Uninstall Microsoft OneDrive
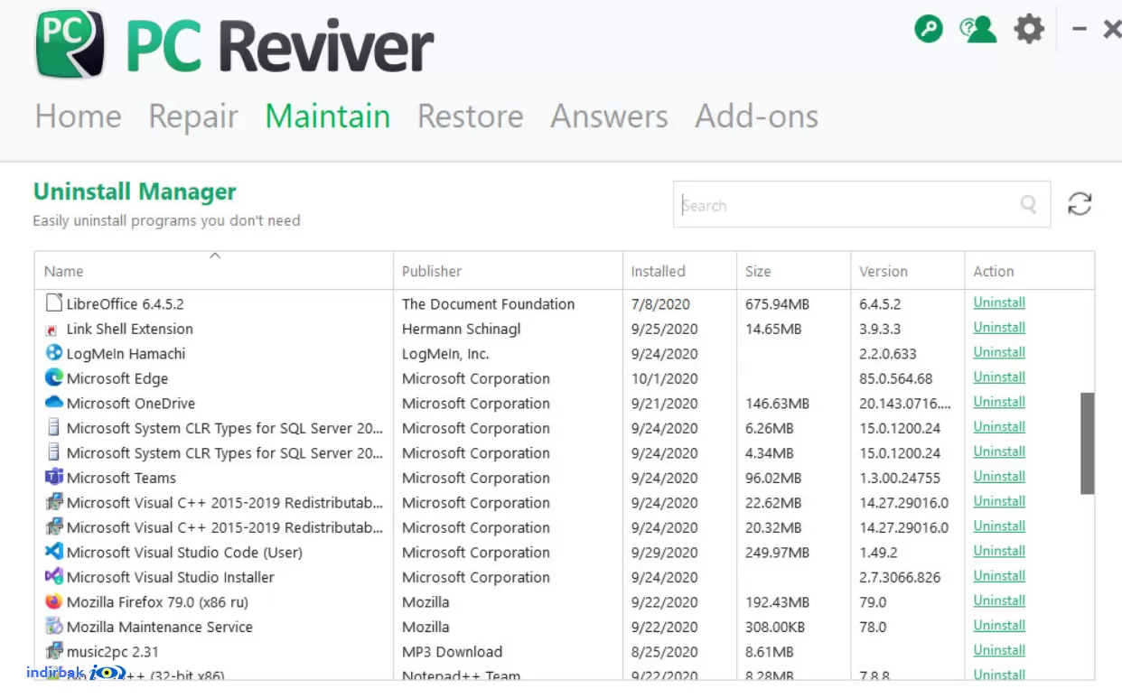The width and height of the screenshot is (1122, 698). pyautogui.click(x=999, y=402)
